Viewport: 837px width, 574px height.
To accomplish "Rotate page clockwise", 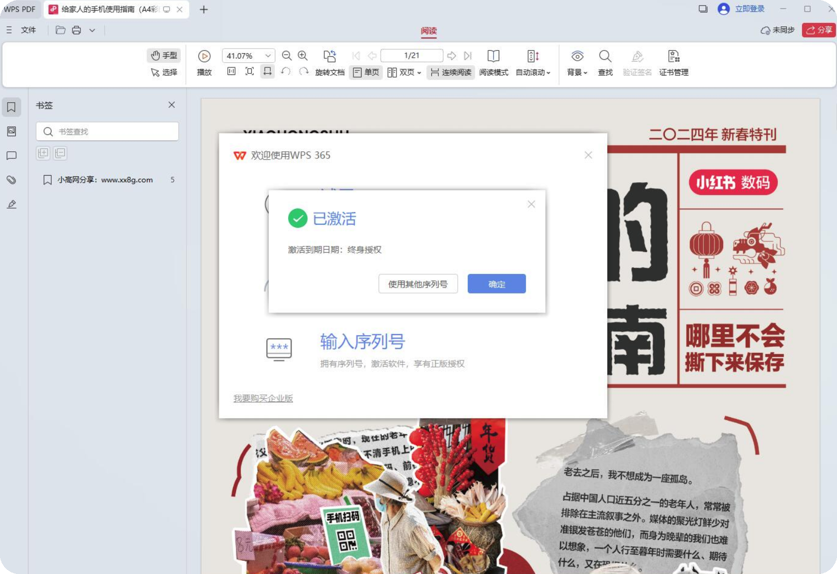I will 304,71.
